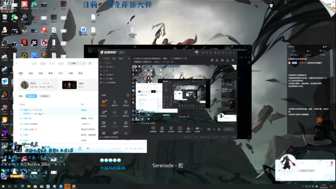Image resolution: width=336 pixels, height=189 pixels.
Task: Open headset support icon in streaming title bar
Action: (x=203, y=52)
